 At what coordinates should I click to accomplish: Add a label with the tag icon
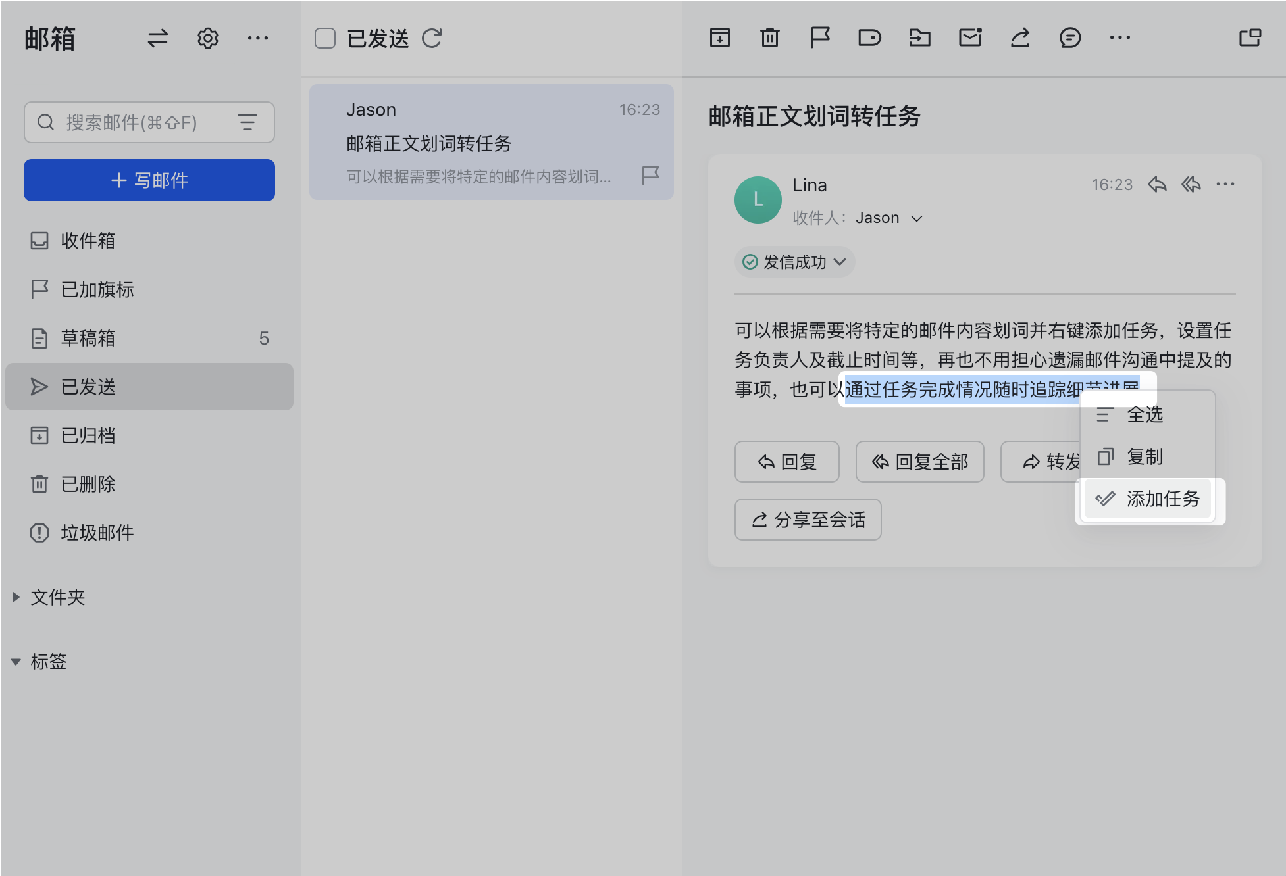coord(870,38)
